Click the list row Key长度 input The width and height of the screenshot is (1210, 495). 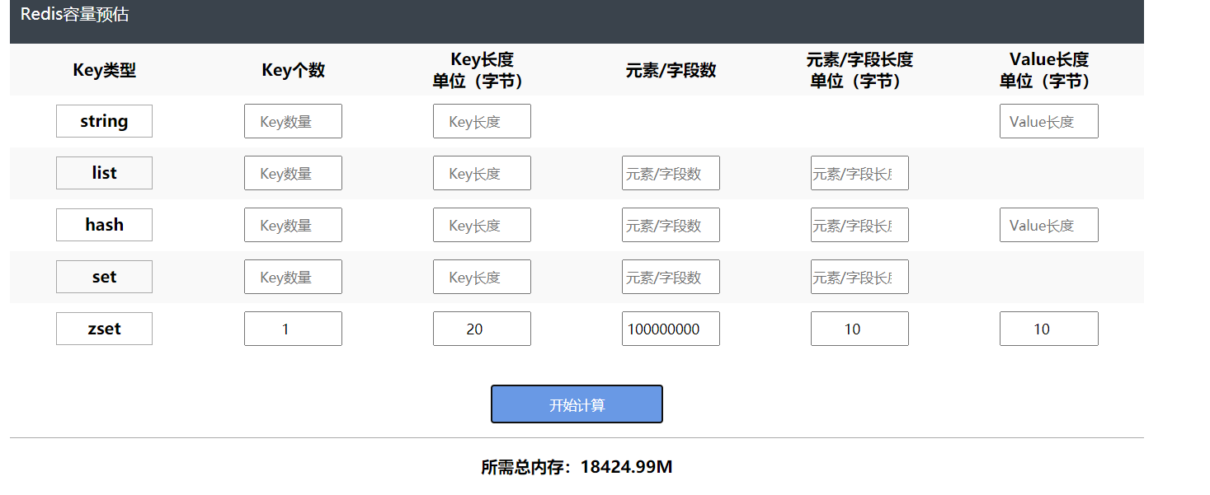(x=482, y=173)
